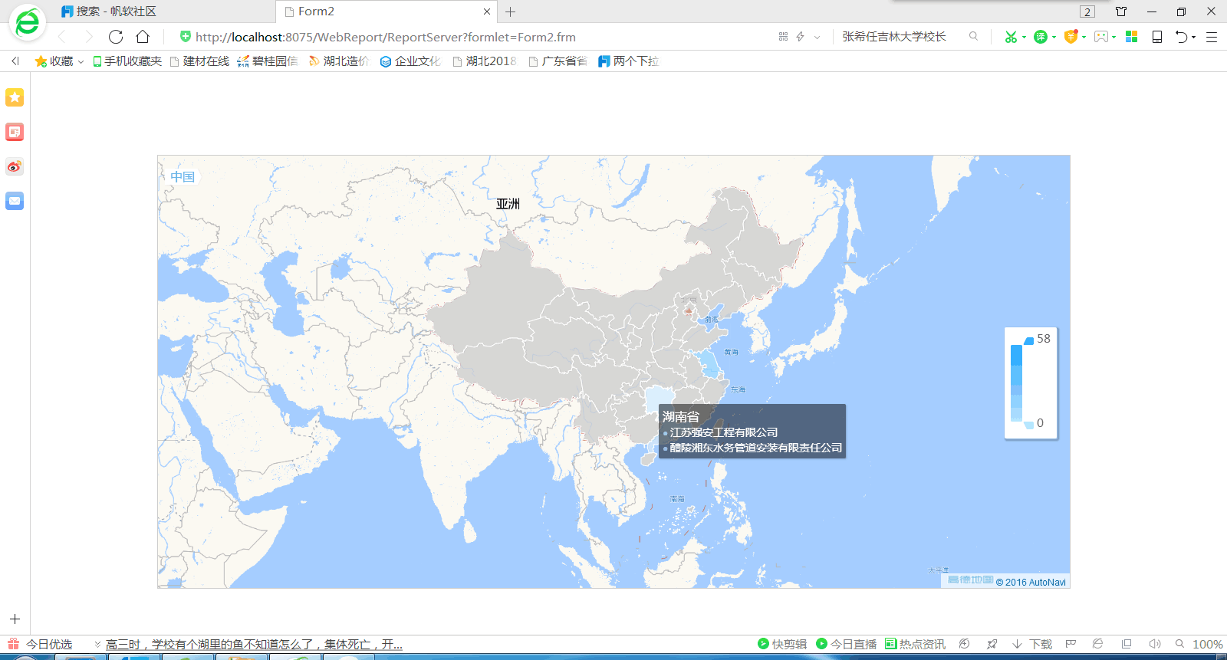Click the tab count badge showing 2
The image size is (1227, 660).
coord(1087,11)
